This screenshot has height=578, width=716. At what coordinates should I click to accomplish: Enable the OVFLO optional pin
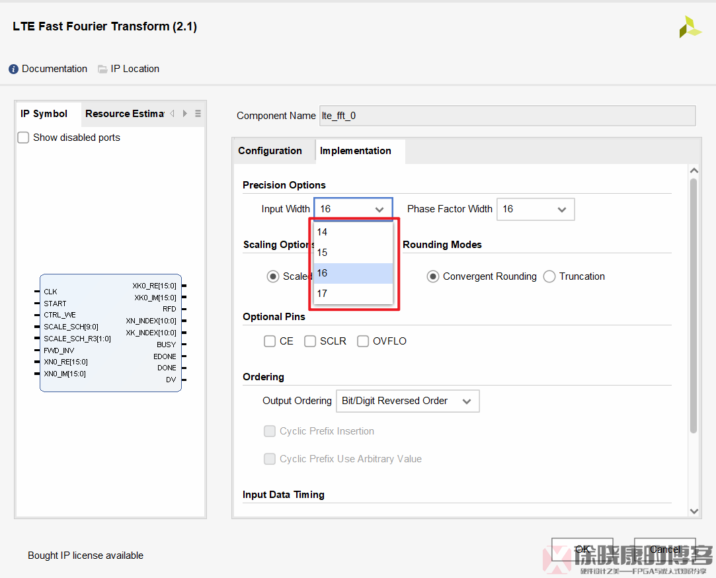(362, 341)
